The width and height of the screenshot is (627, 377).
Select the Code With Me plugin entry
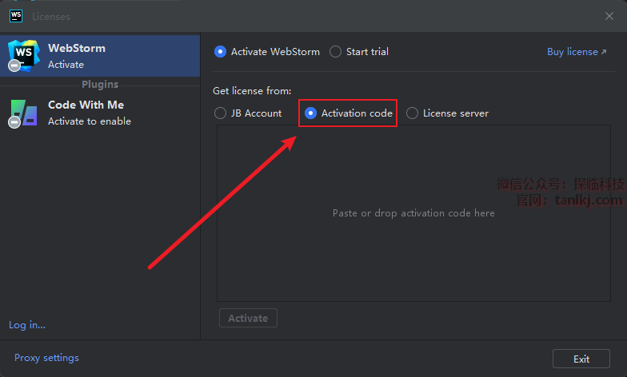click(x=100, y=113)
